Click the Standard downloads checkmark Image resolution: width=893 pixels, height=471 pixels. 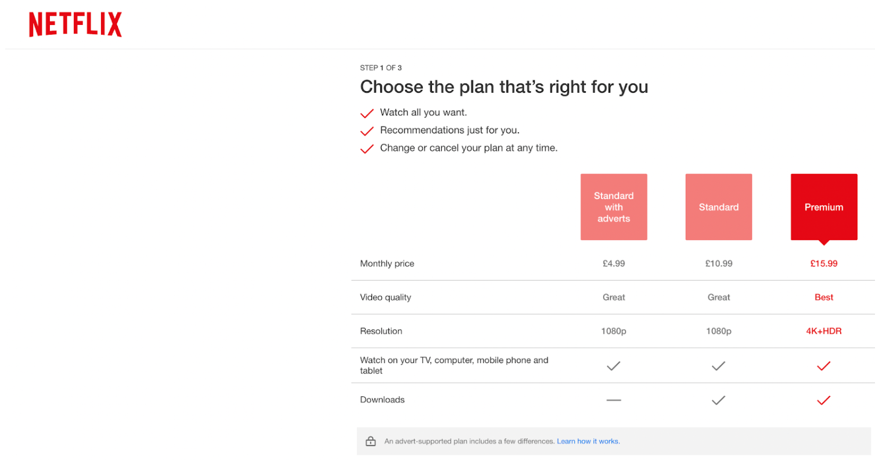click(718, 400)
